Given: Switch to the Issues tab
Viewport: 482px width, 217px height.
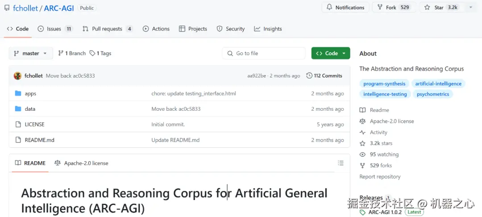Looking at the screenshot, I should (55, 29).
